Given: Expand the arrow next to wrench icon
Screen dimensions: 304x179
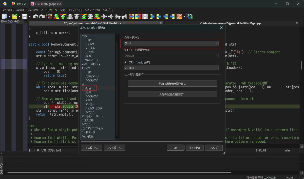Looking at the screenshot, I should [x=184, y=16].
